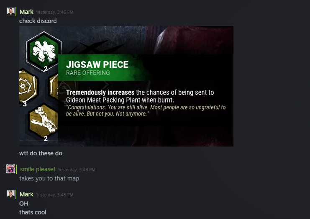This screenshot has width=310, height=219.
Task: Select the "wtf do these do" message
Action: [x=41, y=153]
